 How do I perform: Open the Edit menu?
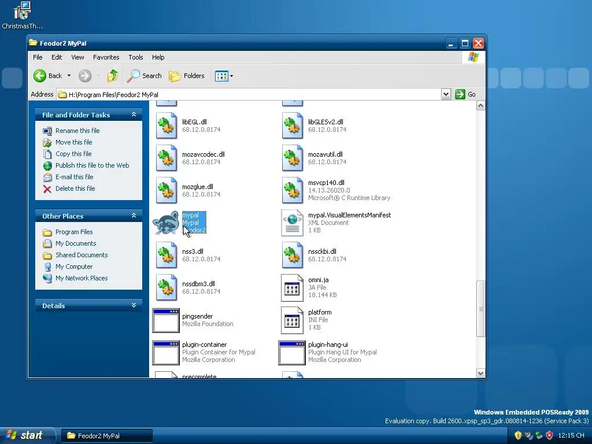point(57,57)
